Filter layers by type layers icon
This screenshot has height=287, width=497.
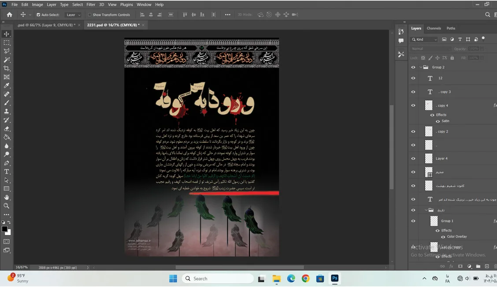460,39
